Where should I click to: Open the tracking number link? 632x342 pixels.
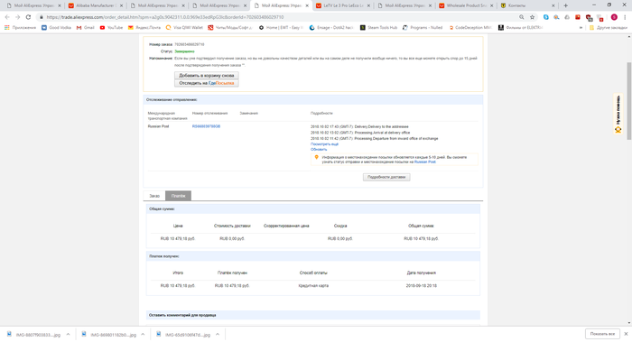coord(206,126)
